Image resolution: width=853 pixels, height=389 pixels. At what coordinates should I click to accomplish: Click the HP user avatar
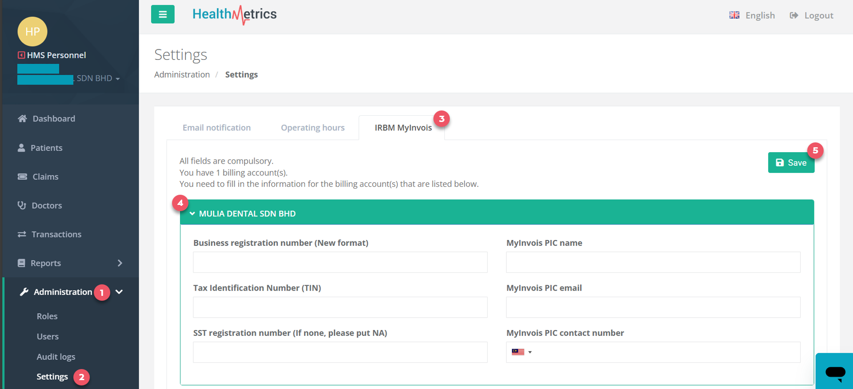coord(32,31)
